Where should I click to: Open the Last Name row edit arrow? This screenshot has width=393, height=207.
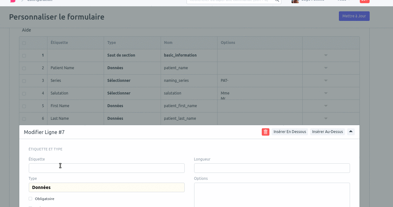click(326, 119)
